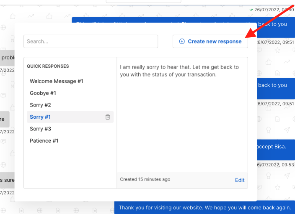The width and height of the screenshot is (295, 214).
Task: Choose Sorry #2 from the list
Action: (x=40, y=105)
